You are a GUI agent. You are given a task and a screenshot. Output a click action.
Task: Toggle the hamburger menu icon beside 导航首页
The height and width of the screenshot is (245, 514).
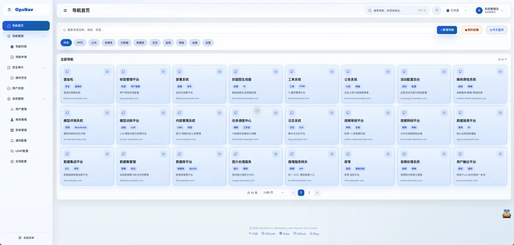pyautogui.click(x=65, y=11)
